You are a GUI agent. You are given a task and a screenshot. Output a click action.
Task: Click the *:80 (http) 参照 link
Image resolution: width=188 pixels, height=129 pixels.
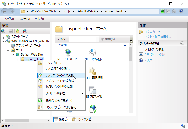tap(155, 54)
